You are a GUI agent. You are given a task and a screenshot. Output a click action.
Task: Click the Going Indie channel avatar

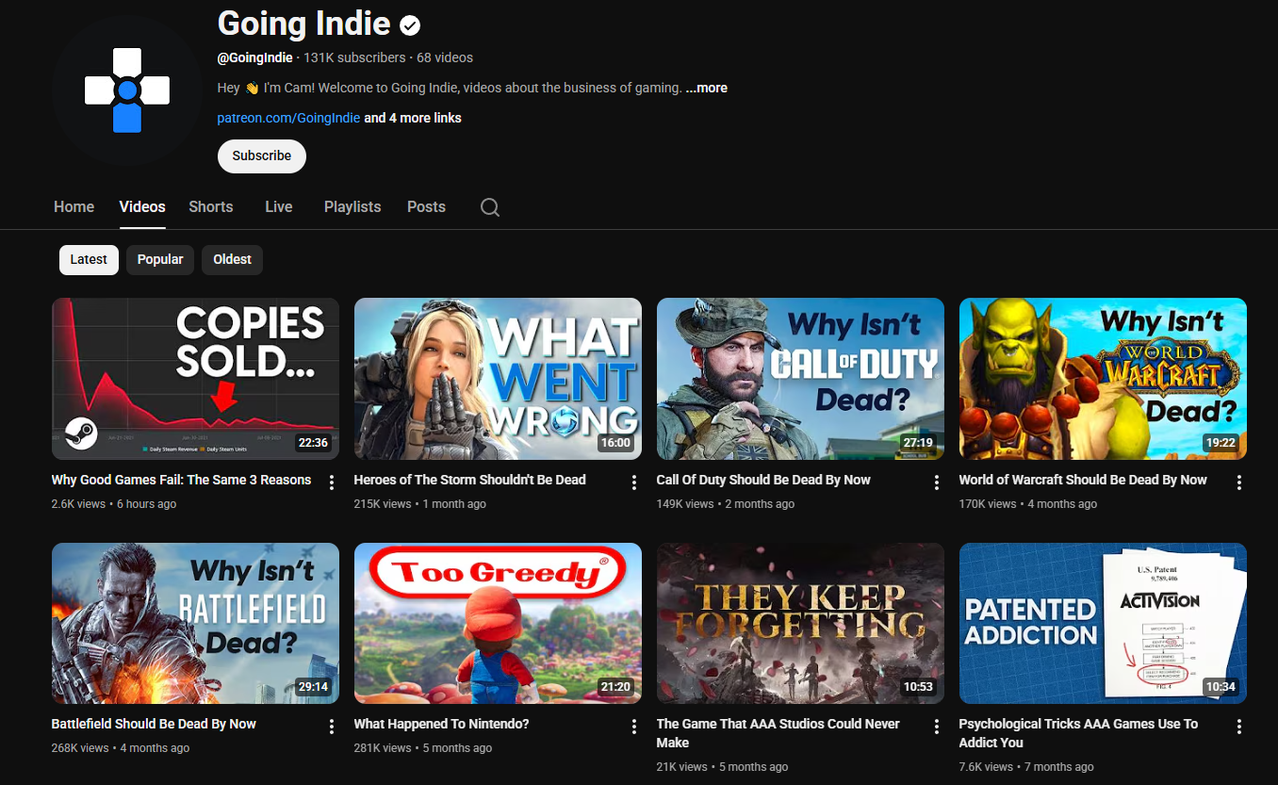127,90
